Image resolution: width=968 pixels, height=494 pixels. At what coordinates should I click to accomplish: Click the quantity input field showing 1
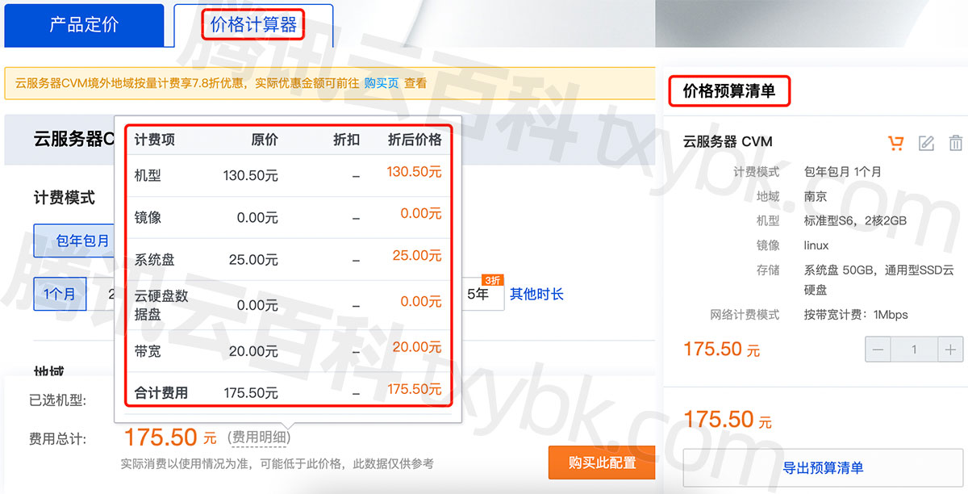[914, 350]
